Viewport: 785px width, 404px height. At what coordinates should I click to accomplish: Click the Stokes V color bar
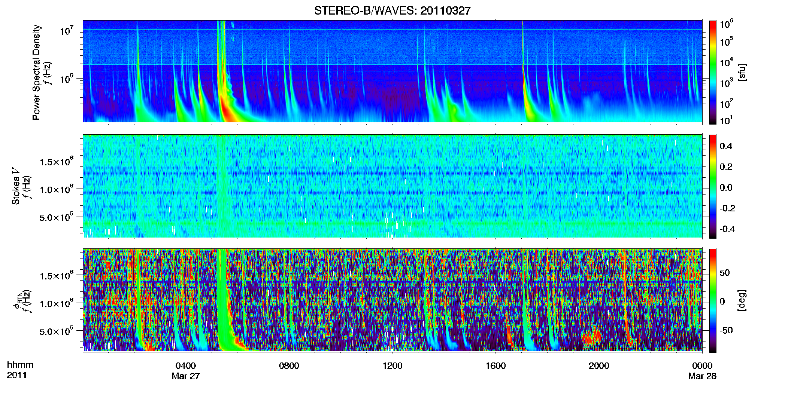pyautogui.click(x=713, y=186)
